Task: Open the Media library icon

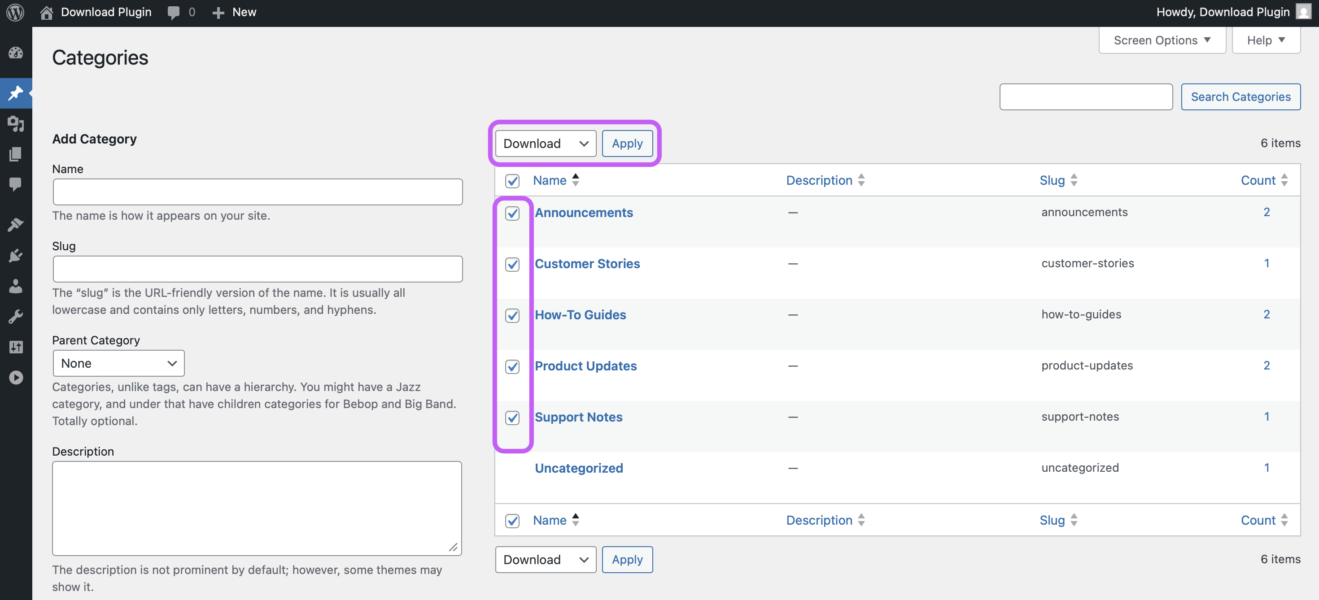Action: (17, 124)
